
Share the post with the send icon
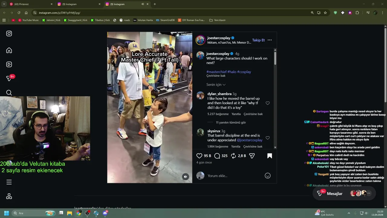[x=252, y=156]
